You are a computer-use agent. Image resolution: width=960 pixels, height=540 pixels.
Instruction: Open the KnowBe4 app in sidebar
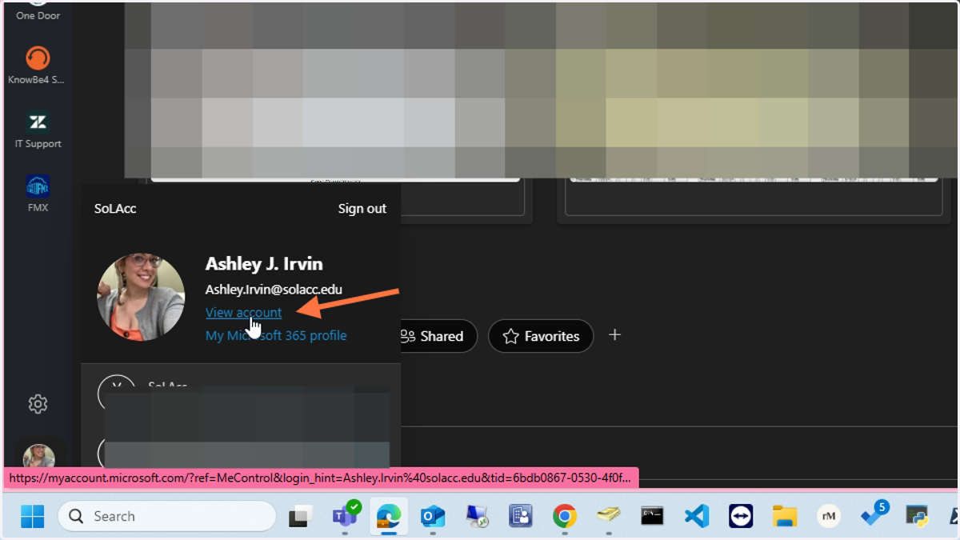click(x=37, y=65)
